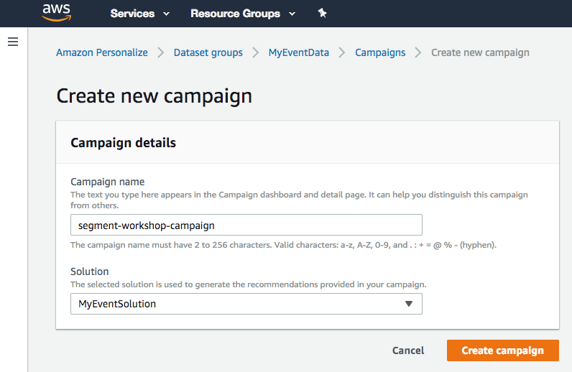Click the chevron arrow beside Resource Groups
The image size is (572, 372).
tap(292, 14)
